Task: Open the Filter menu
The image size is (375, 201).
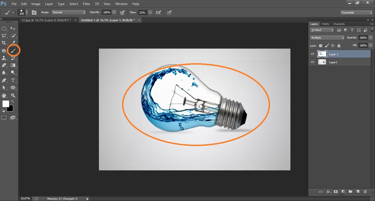Action: click(x=86, y=4)
